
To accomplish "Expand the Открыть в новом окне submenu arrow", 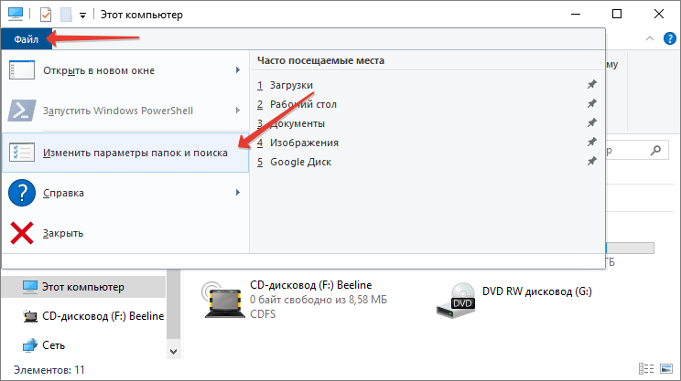I will 238,70.
